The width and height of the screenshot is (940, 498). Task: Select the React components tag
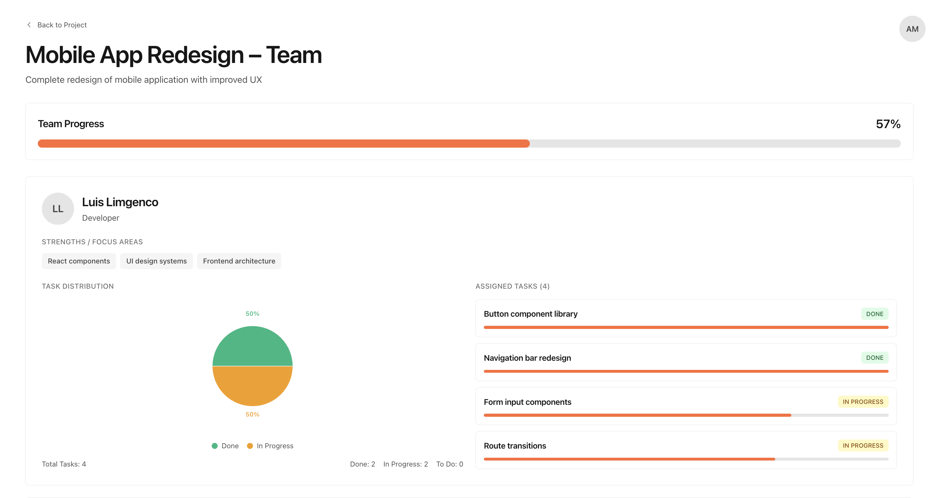tap(79, 261)
